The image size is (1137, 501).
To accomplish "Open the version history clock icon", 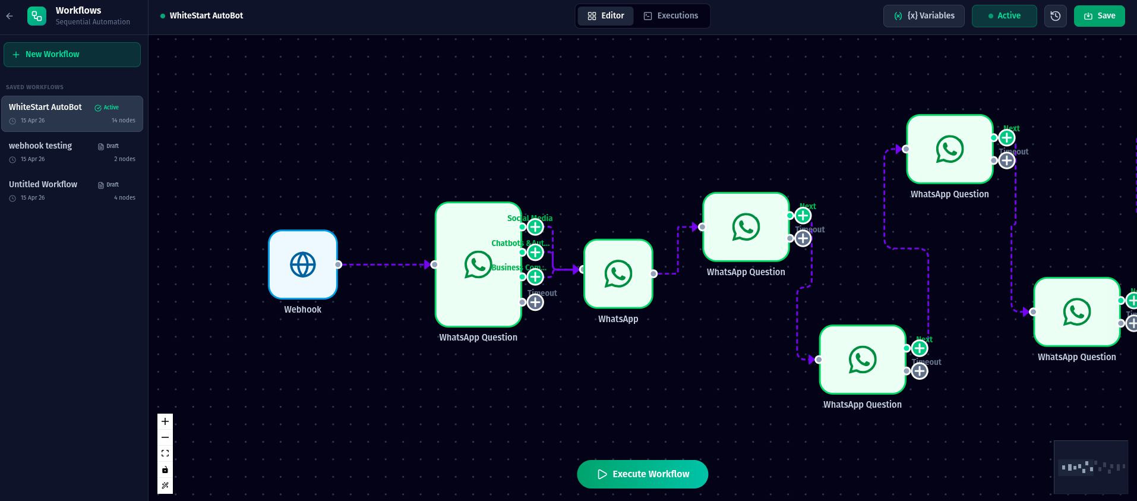I will pyautogui.click(x=1056, y=16).
